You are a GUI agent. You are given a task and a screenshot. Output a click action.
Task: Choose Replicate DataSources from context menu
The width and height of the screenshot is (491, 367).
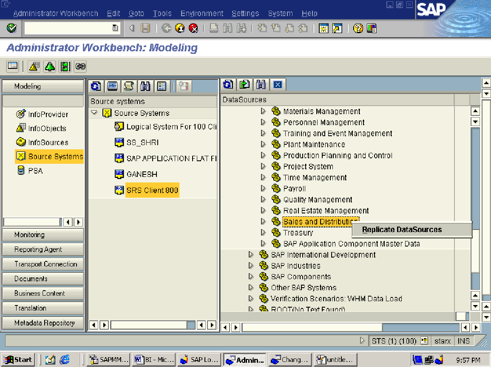pyautogui.click(x=412, y=230)
